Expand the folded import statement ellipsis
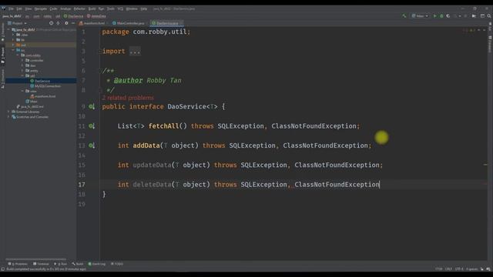The height and width of the screenshot is (277, 493). (135, 52)
